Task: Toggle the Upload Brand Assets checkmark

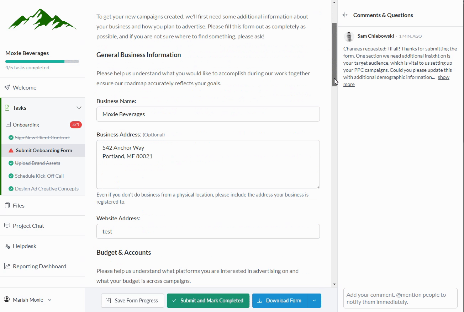Action: [11, 163]
